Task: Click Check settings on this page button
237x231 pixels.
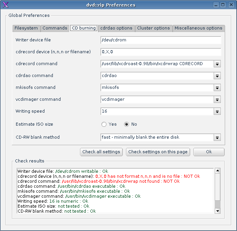Action: pos(158,152)
